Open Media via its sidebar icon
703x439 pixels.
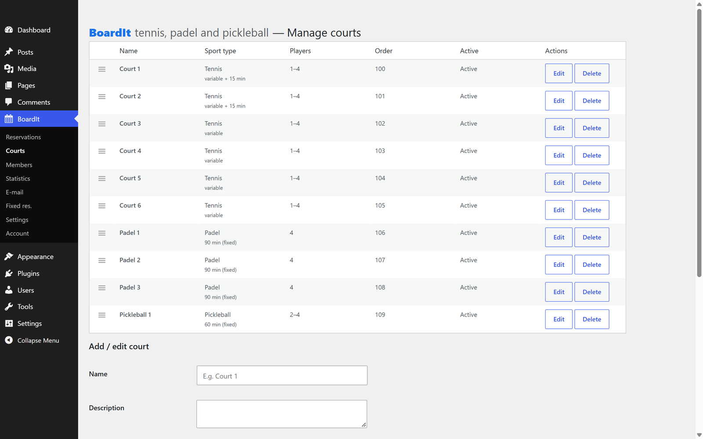click(9, 68)
